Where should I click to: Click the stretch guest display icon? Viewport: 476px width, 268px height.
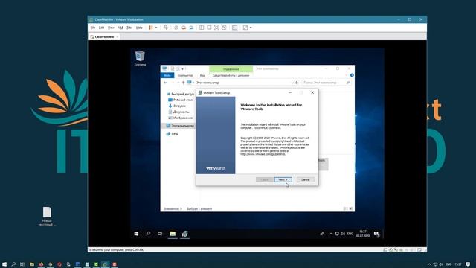245,28
